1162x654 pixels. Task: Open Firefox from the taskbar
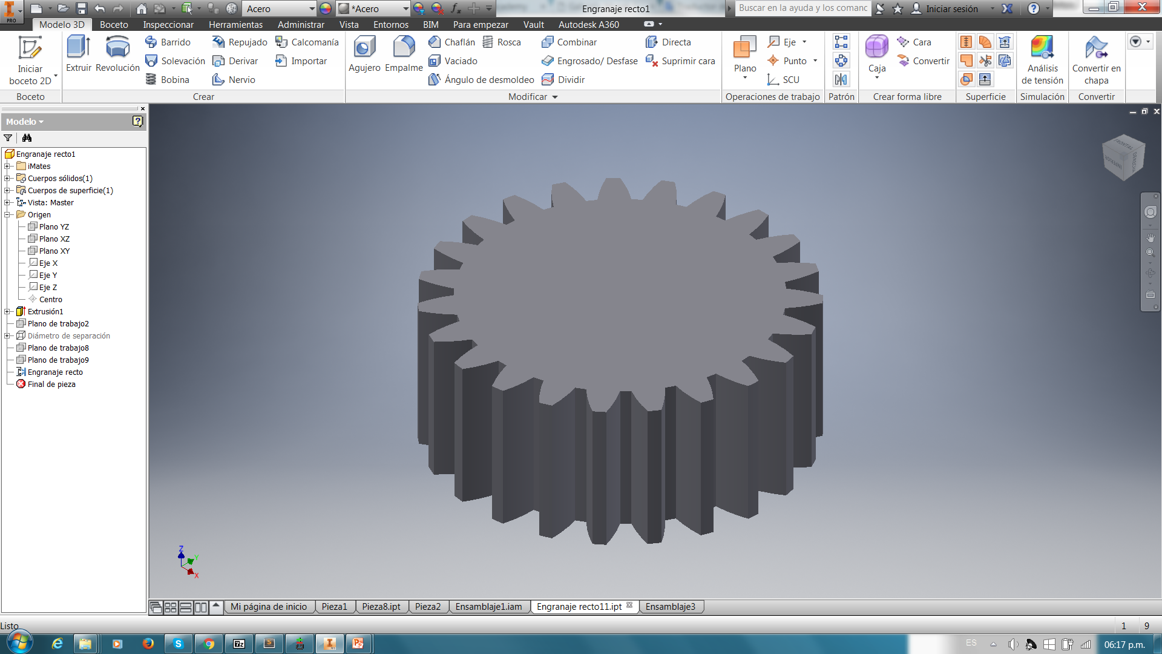coord(148,644)
